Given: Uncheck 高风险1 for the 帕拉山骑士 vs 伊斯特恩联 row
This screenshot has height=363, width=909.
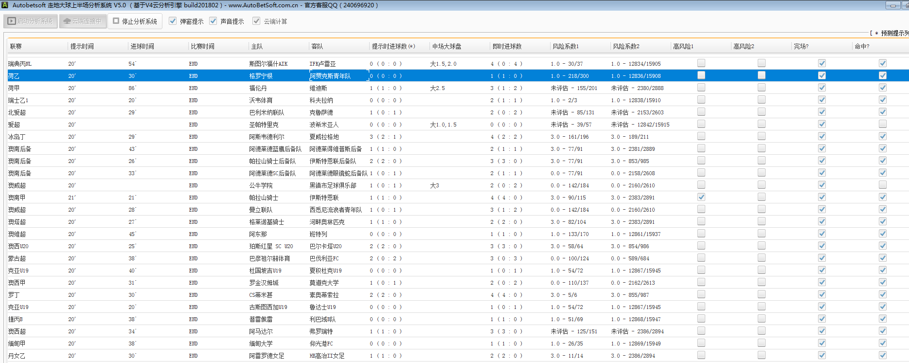Looking at the screenshot, I should point(701,197).
